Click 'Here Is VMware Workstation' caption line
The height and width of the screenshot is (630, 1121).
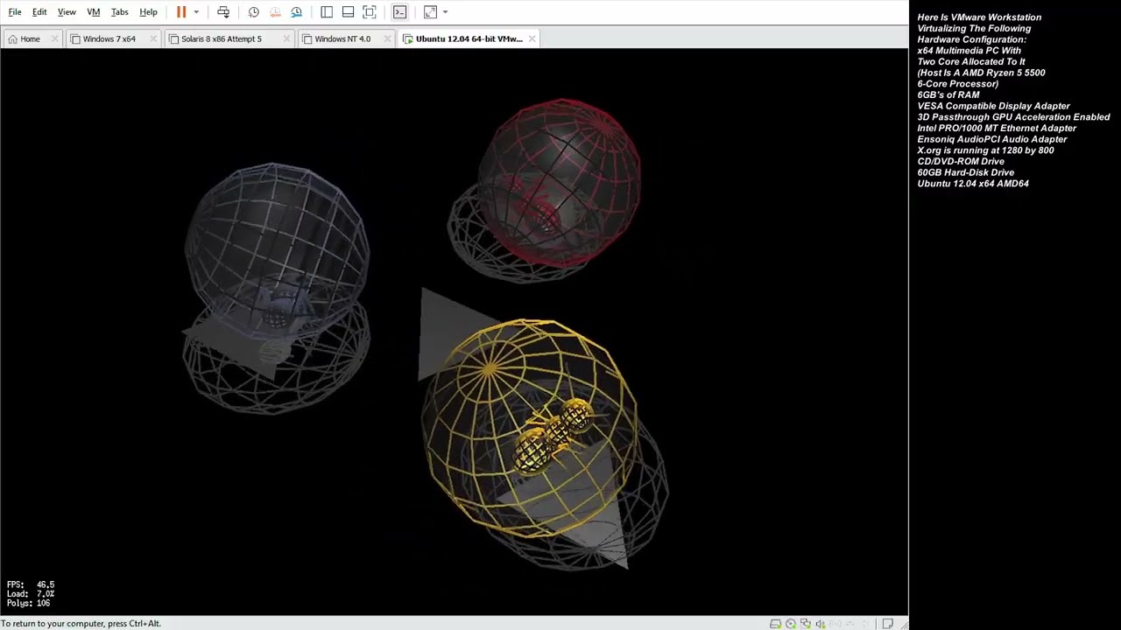click(979, 17)
